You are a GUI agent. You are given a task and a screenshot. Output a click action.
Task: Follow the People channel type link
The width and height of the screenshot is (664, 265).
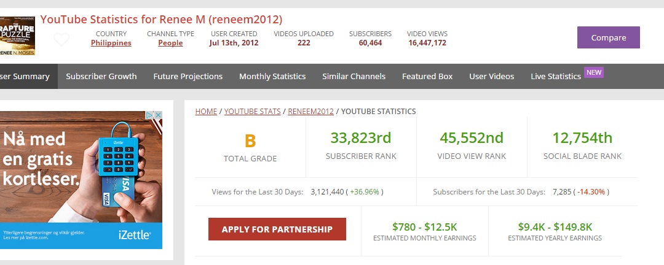coord(171,43)
